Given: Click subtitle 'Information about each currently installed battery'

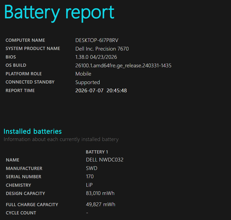Looking at the screenshot, I should point(61,139).
